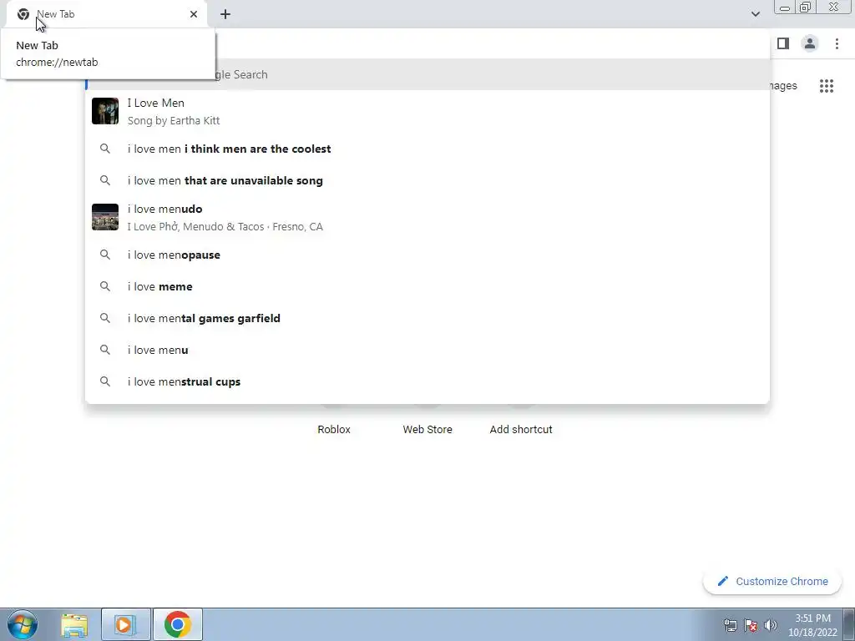Click the Add shortcut tile

pos(521,430)
